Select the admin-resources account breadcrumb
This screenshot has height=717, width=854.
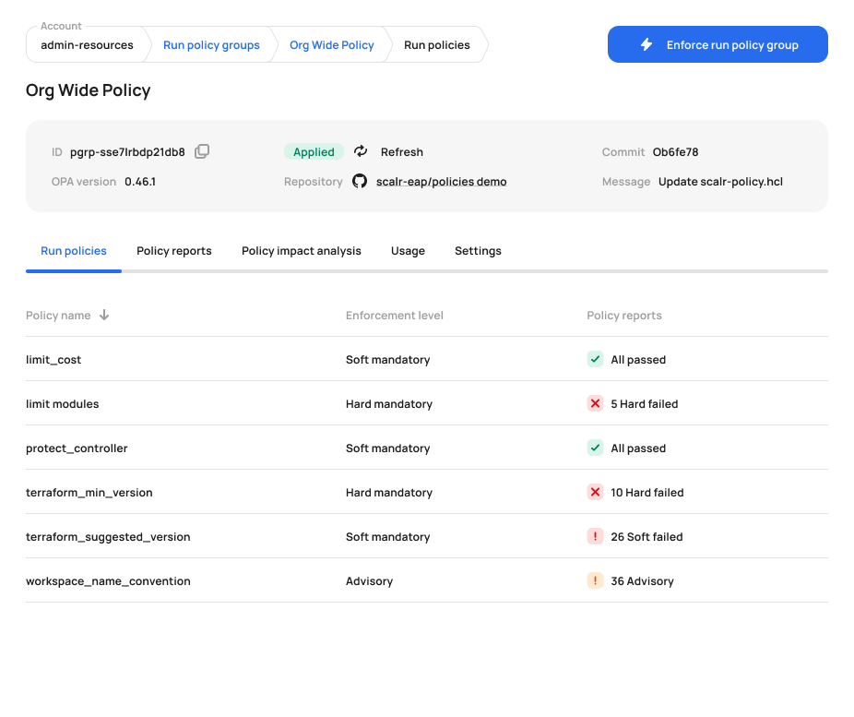point(87,45)
